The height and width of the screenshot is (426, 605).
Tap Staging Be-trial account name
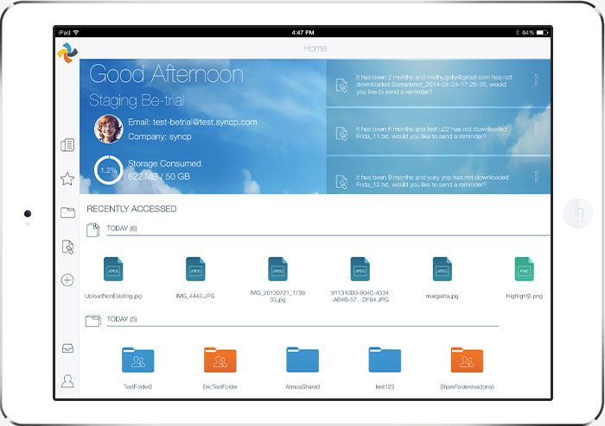[137, 100]
